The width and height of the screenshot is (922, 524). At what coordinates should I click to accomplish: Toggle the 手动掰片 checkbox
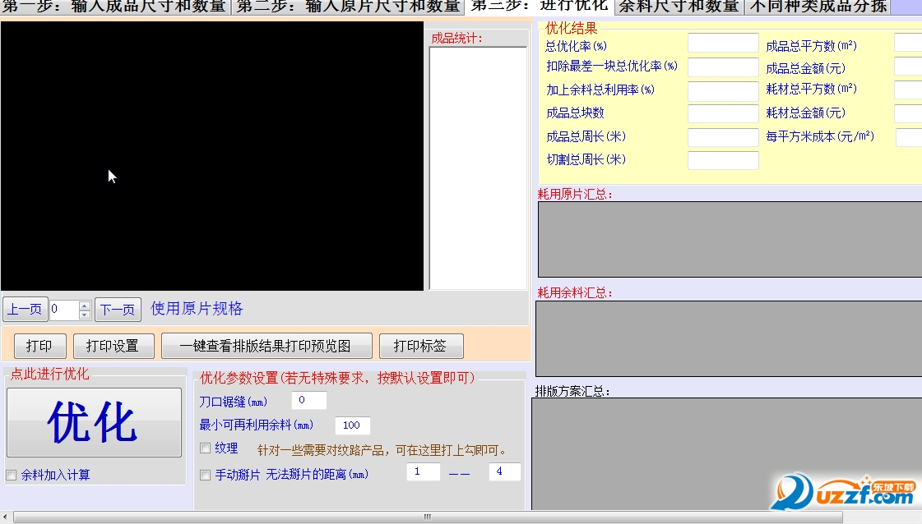[206, 475]
